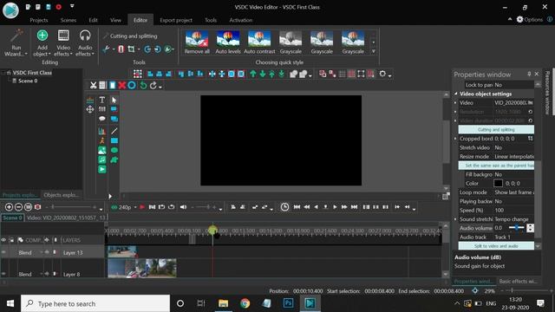Collapse Video object settings section
The height and width of the screenshot is (312, 555).
click(x=456, y=94)
